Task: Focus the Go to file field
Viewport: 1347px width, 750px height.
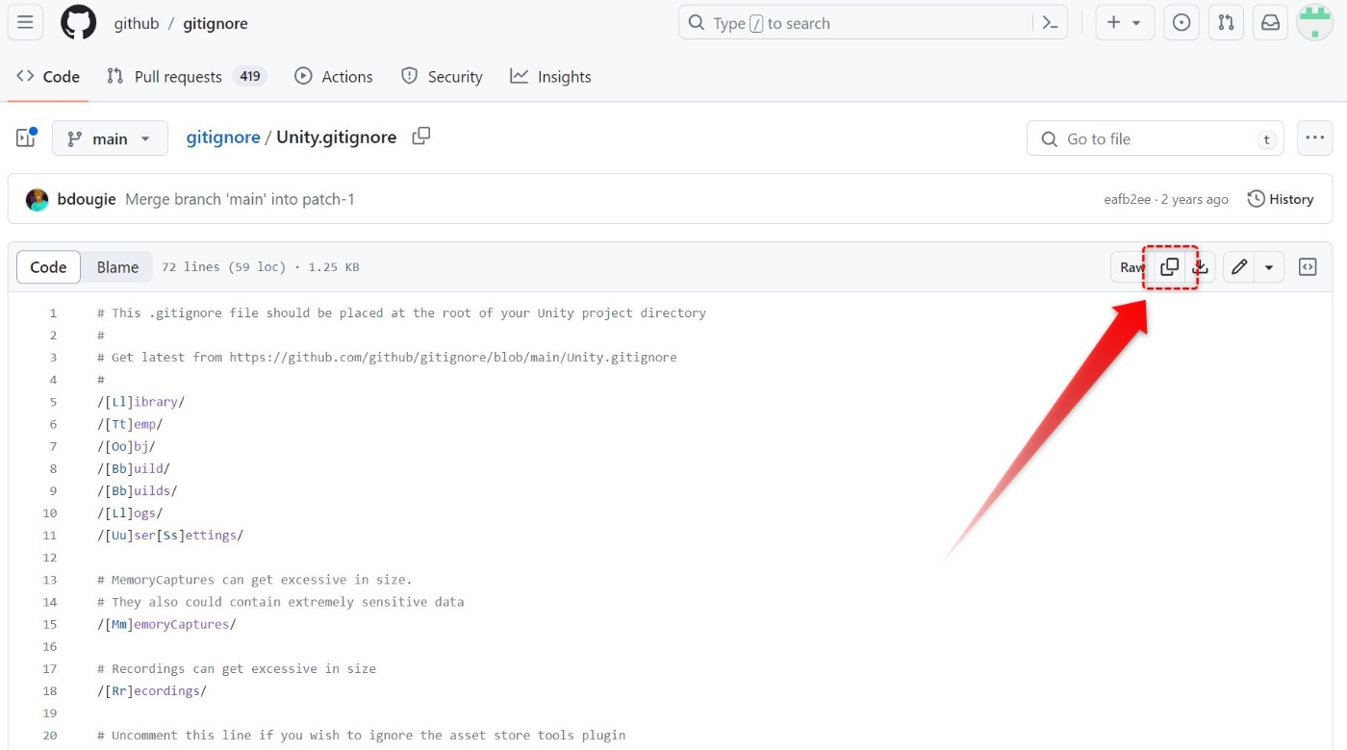Action: click(1156, 138)
